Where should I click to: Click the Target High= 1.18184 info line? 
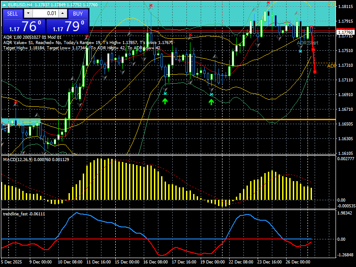tap(82, 48)
